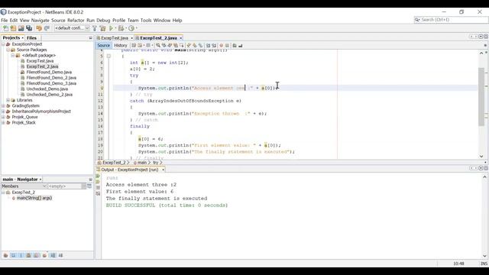This screenshot has width=489, height=275.
Task: Minimize the Navigator panel
Action: 90,180
